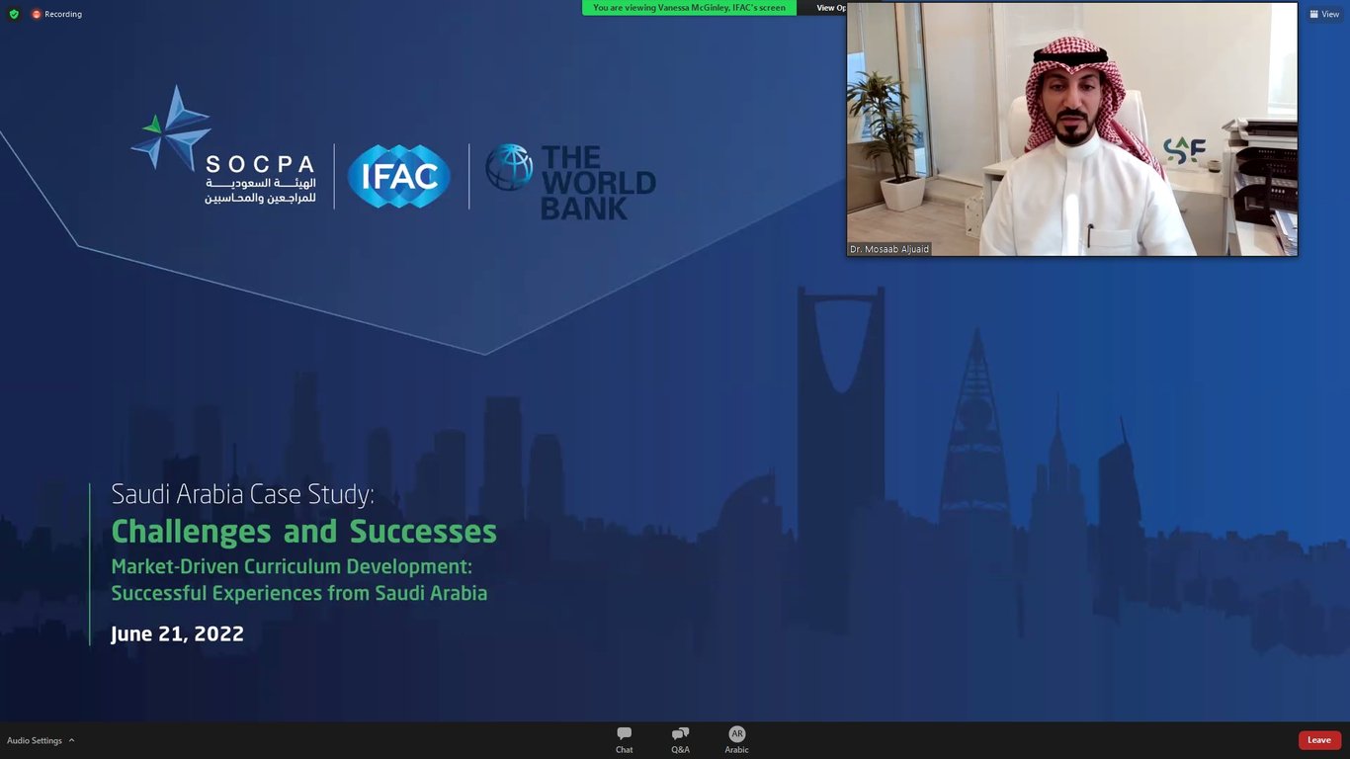Open the Q&A panel

click(680, 740)
